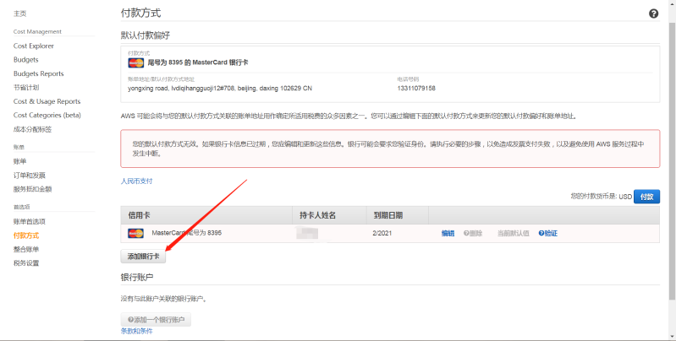Click the 默认付款偏好 section heading
676x341 pixels.
[x=146, y=35]
